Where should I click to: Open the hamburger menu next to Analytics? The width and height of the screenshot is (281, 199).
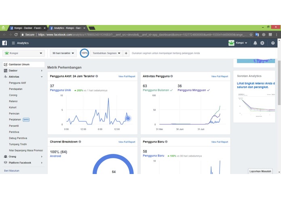click(13, 43)
